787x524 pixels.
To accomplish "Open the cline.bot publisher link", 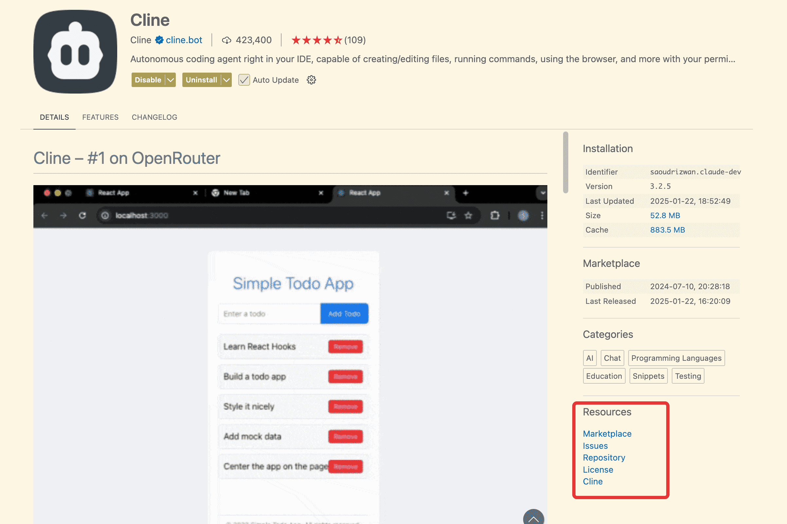I will click(184, 40).
